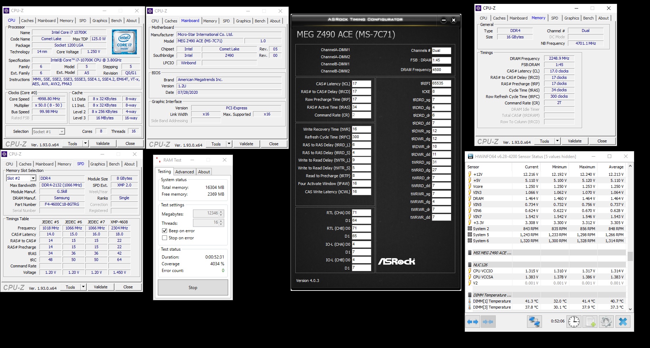Open About tab in CPU-Z SPD window
Image resolution: width=650 pixels, height=348 pixels.
(x=129, y=164)
